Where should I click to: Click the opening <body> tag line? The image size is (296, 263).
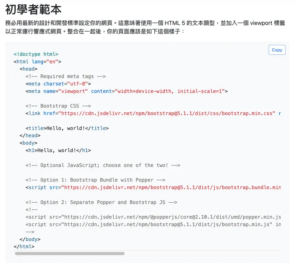pyautogui.click(x=28, y=143)
